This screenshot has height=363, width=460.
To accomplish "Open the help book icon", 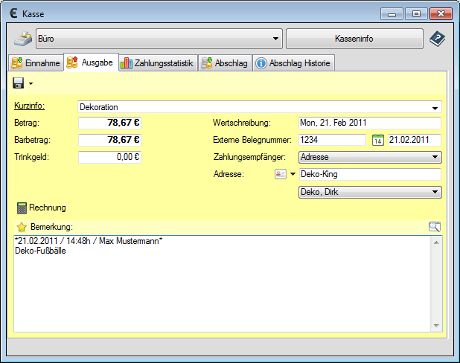I will click(x=436, y=39).
